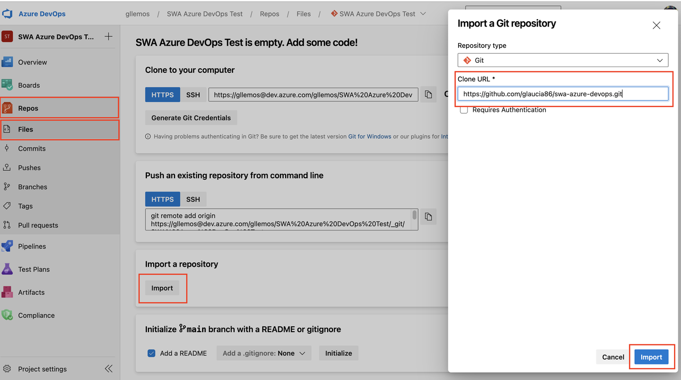Screen dimensions: 681x380
Task: Select HTTPS tab under Clone to your computer
Action: tap(162, 95)
